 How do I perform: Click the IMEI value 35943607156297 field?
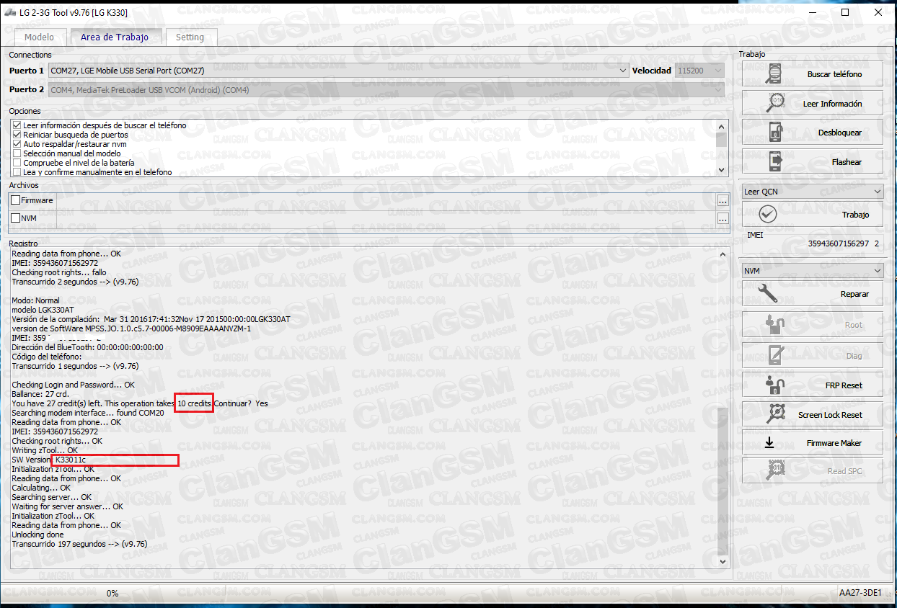coord(839,244)
